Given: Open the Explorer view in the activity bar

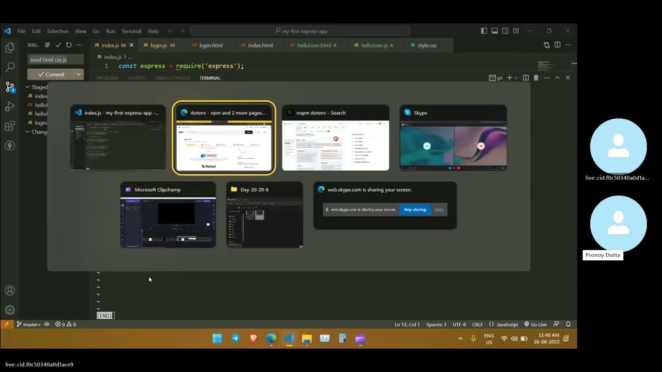Looking at the screenshot, I should click(10, 48).
